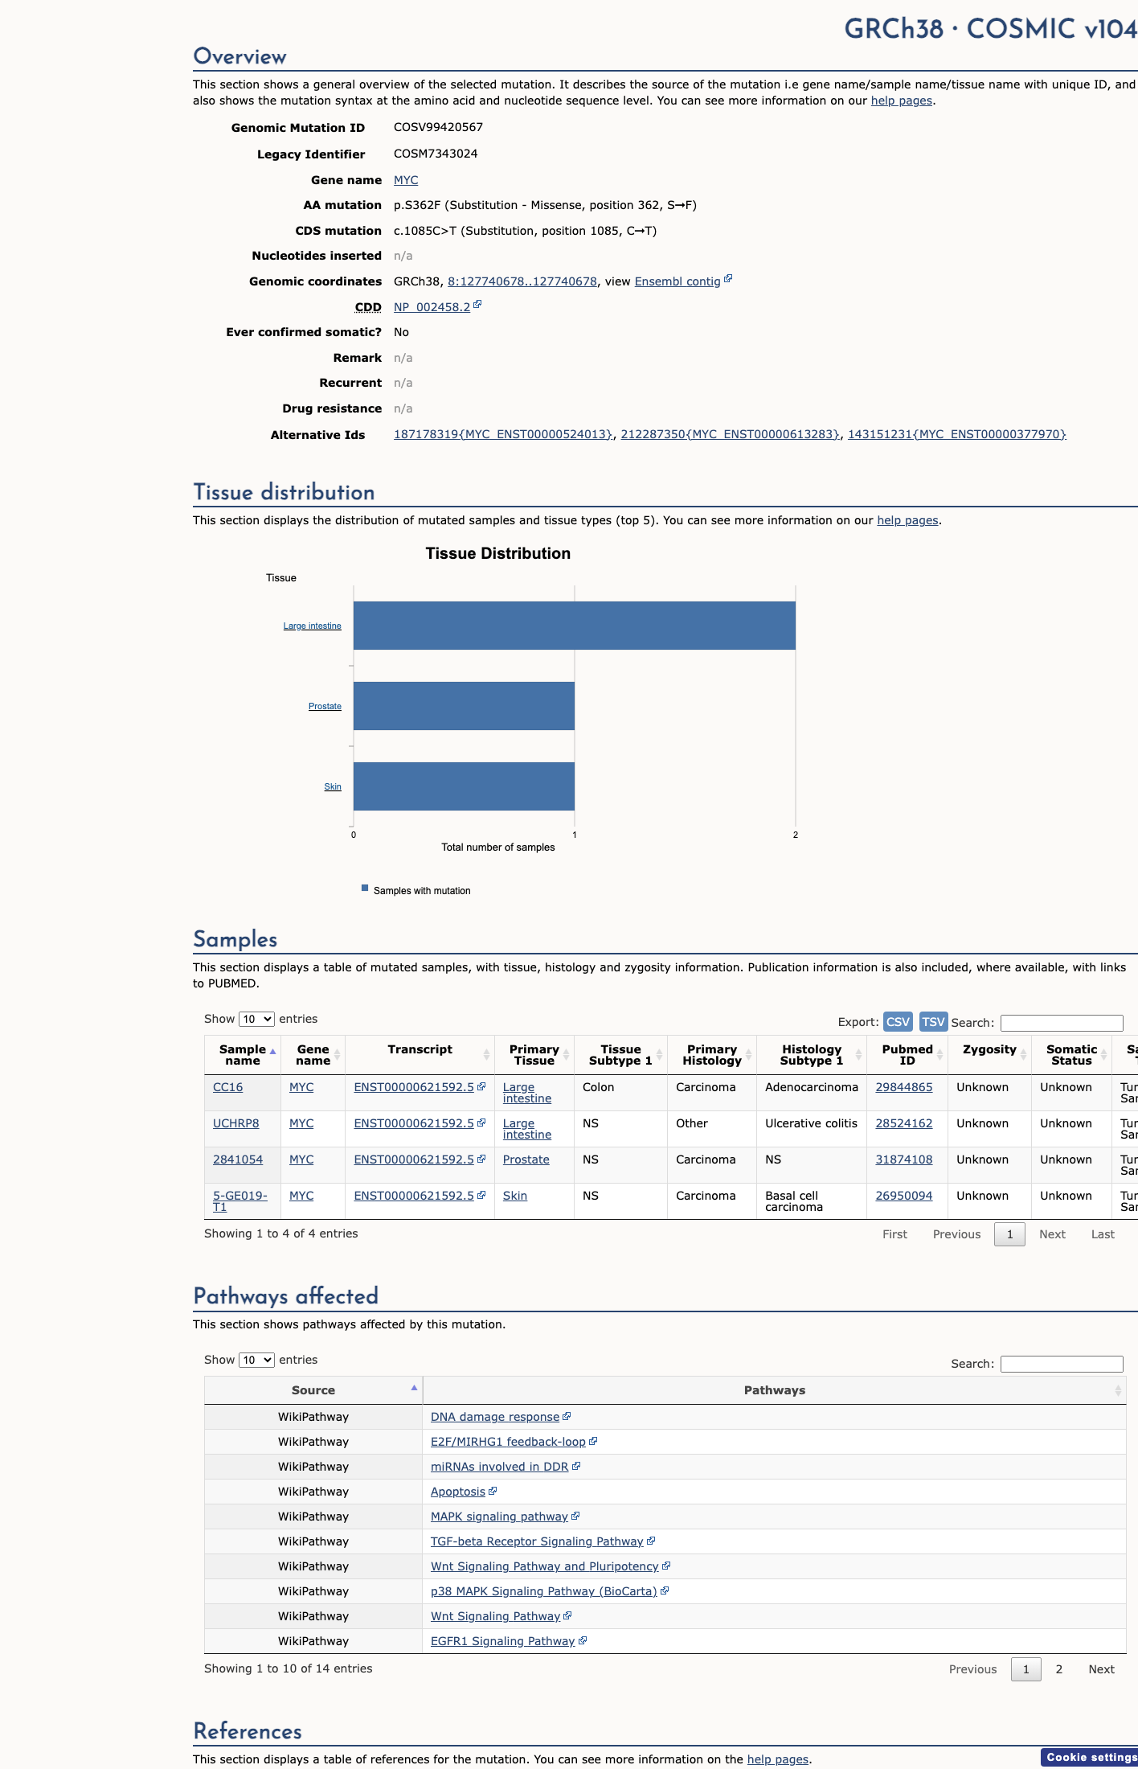Image resolution: width=1138 pixels, height=1769 pixels.
Task: Click external-link icon beside E2F/MIRHG1 feedback-loop
Action: [593, 1441]
